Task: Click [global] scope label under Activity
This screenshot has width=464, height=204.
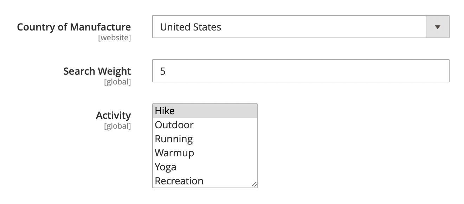Action: pos(117,126)
